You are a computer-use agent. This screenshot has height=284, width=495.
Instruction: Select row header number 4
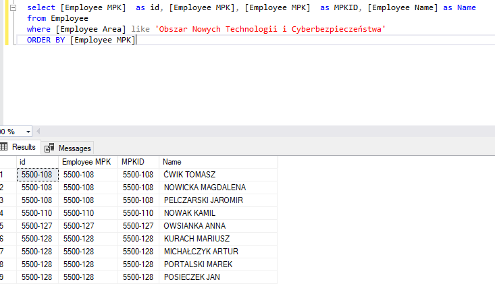(8, 213)
